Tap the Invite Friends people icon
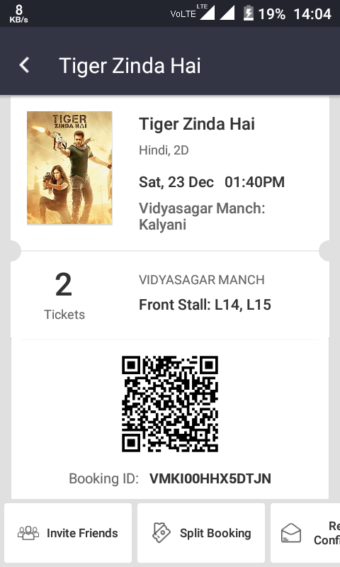 coord(28,533)
